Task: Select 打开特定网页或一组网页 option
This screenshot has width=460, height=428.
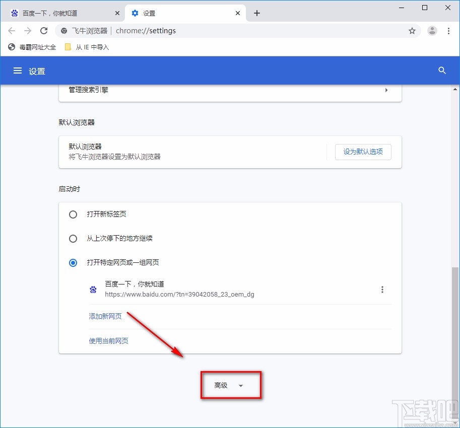Action: click(x=73, y=262)
